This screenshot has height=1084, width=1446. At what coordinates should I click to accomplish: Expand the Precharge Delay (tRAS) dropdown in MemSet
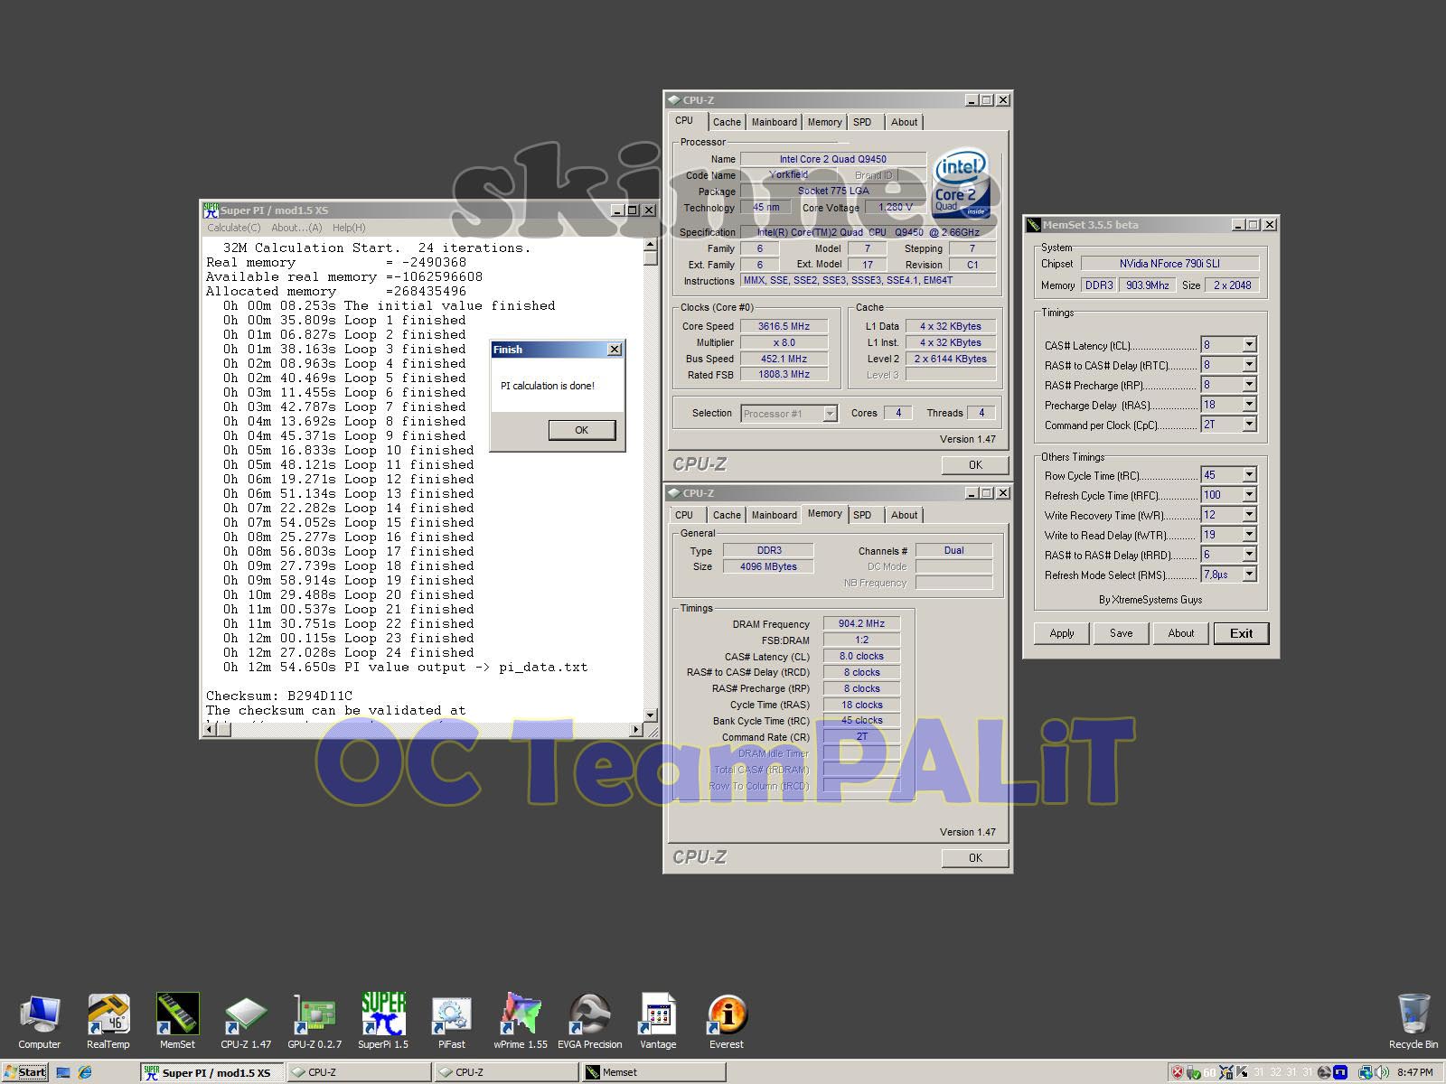pyautogui.click(x=1249, y=405)
